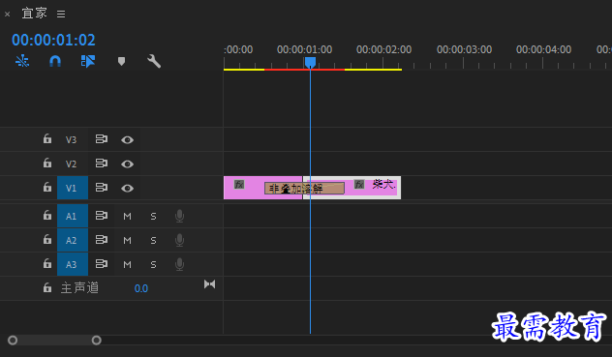Image resolution: width=612 pixels, height=357 pixels.
Task: Toggle the Snap magnet icon
Action: (x=55, y=61)
